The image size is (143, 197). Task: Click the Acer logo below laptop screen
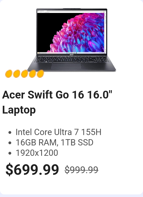coord(72,55)
